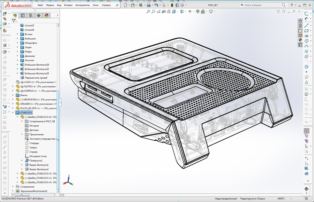
Task: Switch to the ConfigurationManager tab
Action: click(x=31, y=15)
